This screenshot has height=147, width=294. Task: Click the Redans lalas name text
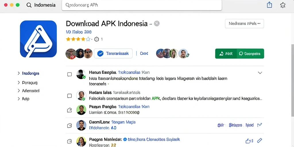(100, 93)
